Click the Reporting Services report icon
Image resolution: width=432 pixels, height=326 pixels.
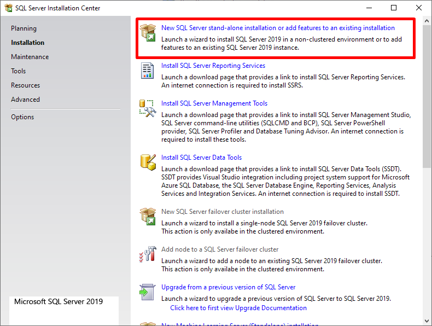[x=148, y=71]
